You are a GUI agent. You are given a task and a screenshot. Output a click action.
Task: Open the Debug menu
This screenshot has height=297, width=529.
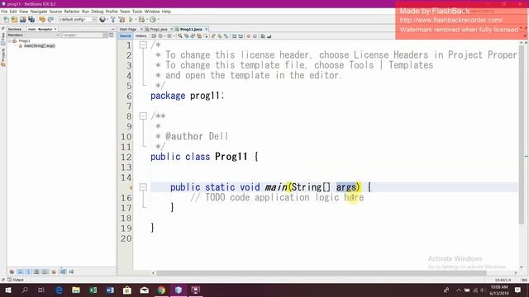pyautogui.click(x=98, y=12)
